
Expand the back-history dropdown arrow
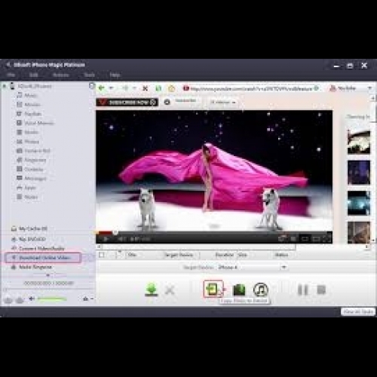[111, 88]
